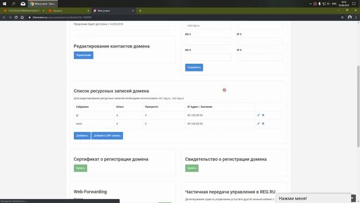
Task: Open the Mail app from the taskbar
Action: [x=23, y=4]
